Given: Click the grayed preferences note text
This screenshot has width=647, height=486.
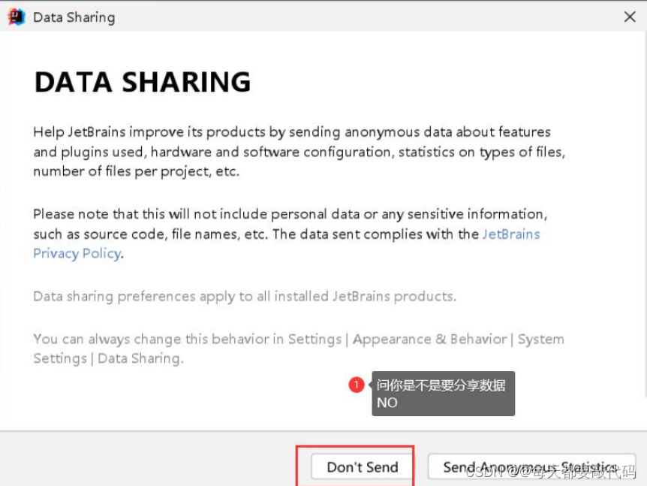Looking at the screenshot, I should [225, 296].
